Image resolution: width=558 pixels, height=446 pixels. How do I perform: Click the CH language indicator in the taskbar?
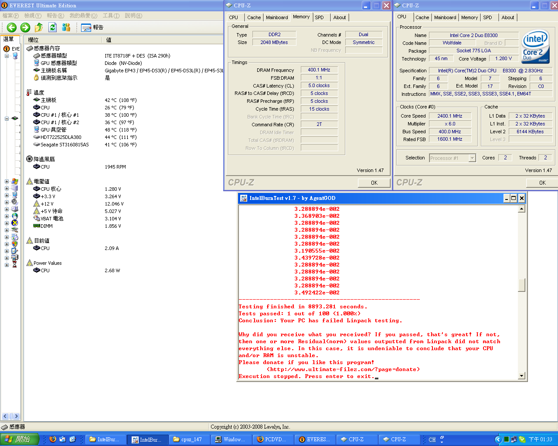pyautogui.click(x=432, y=439)
